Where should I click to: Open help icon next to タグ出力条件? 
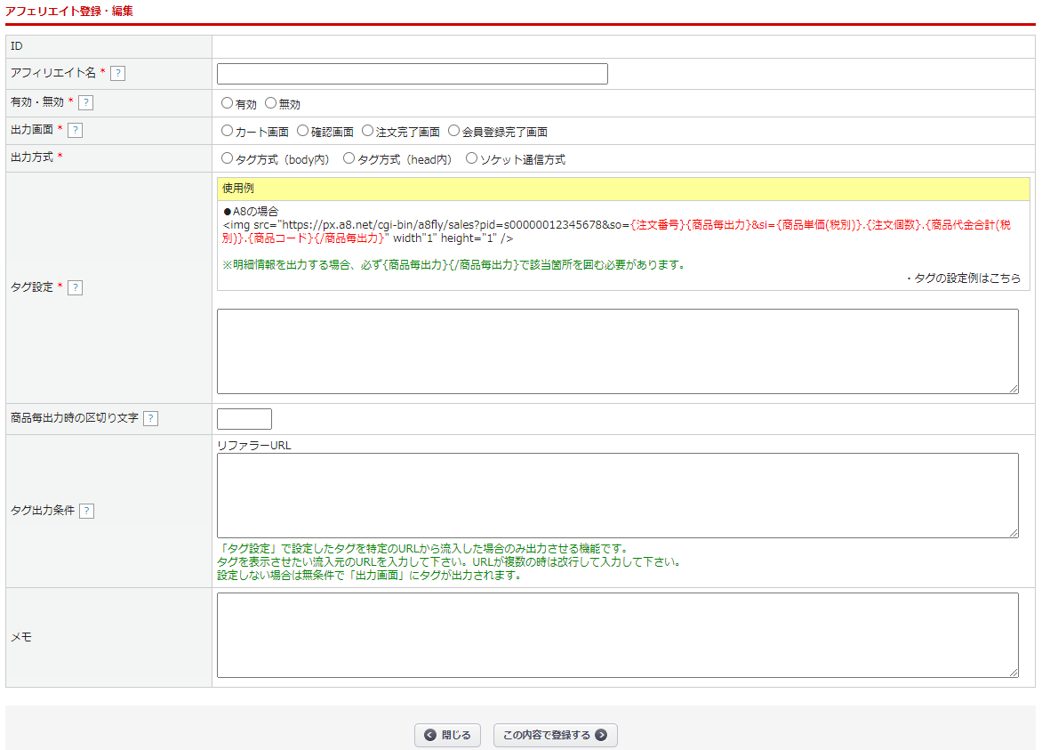(x=86, y=511)
